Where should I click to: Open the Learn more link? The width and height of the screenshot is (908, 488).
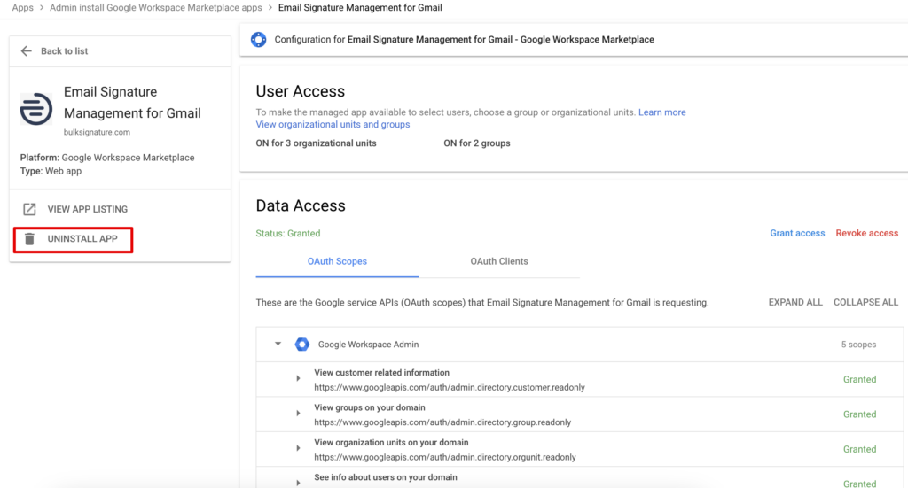click(x=661, y=112)
